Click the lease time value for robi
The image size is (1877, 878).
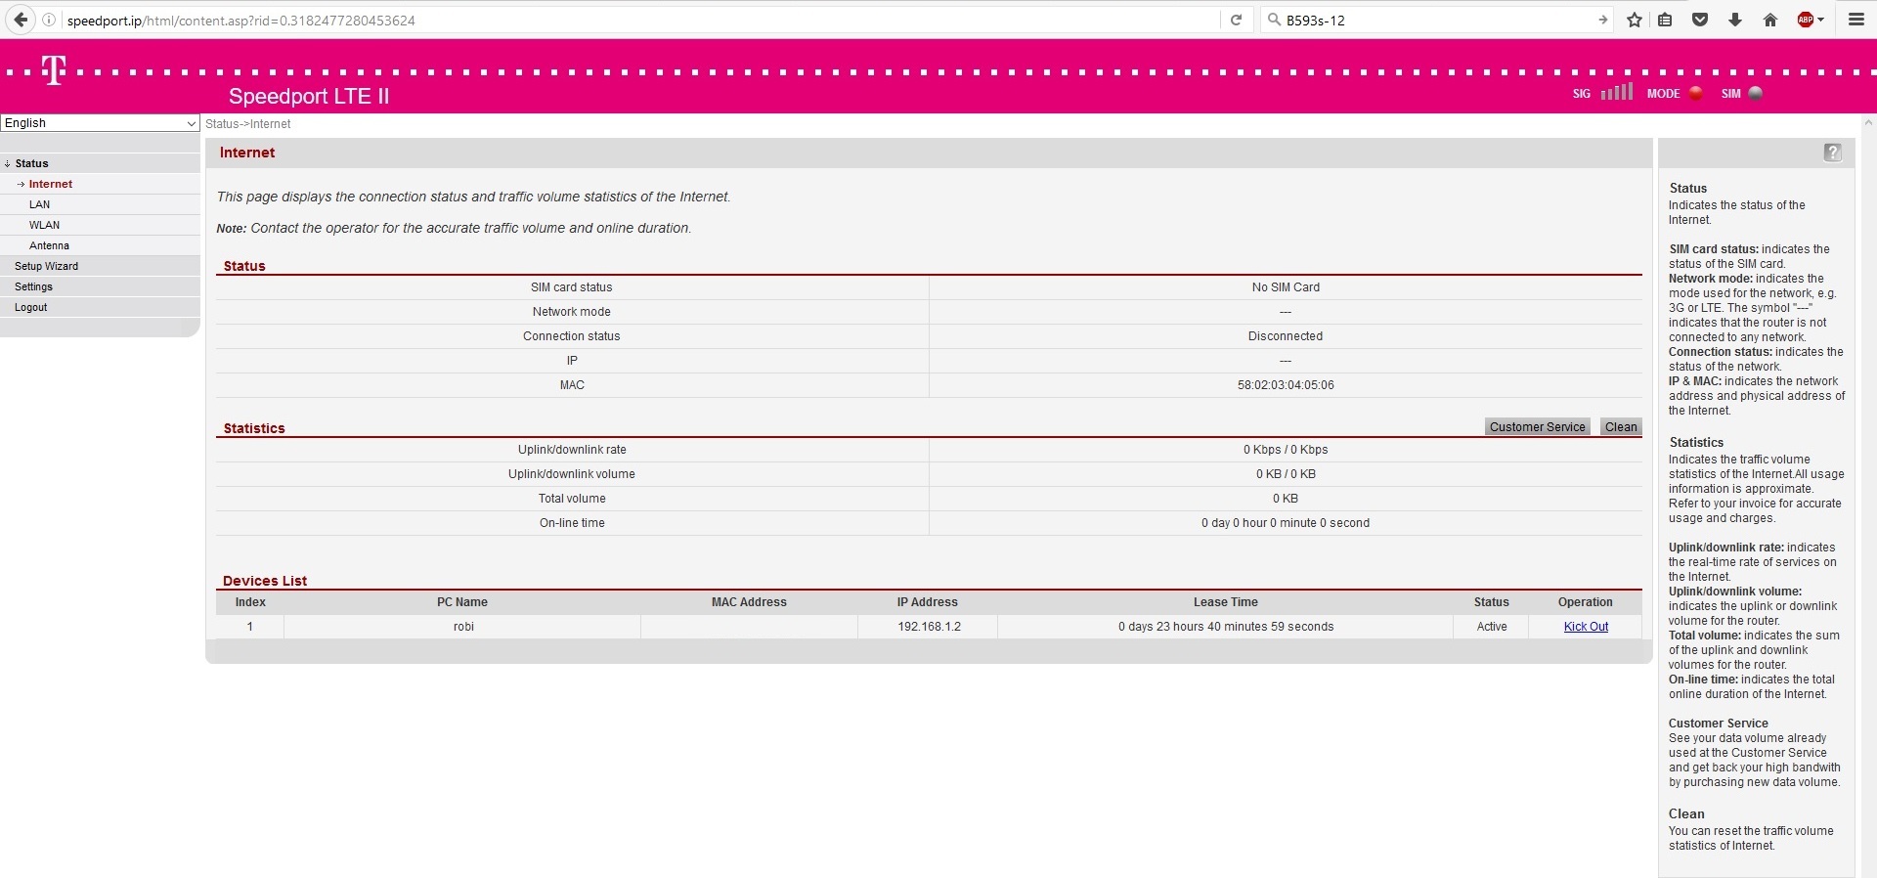pyautogui.click(x=1226, y=627)
